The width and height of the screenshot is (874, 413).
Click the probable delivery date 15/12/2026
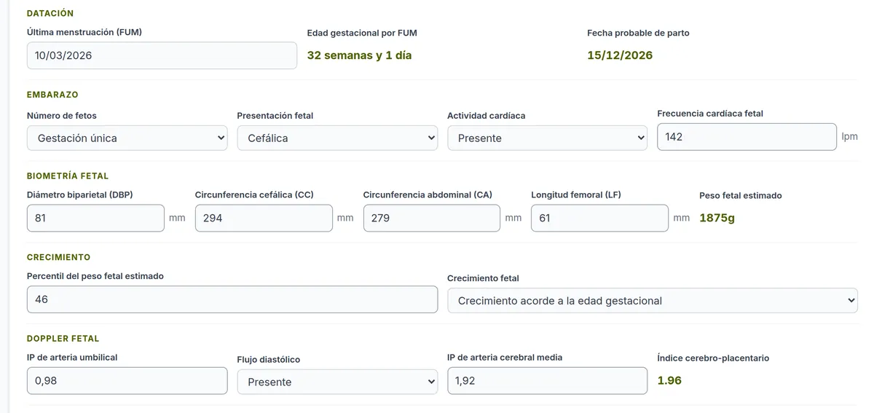click(x=620, y=55)
